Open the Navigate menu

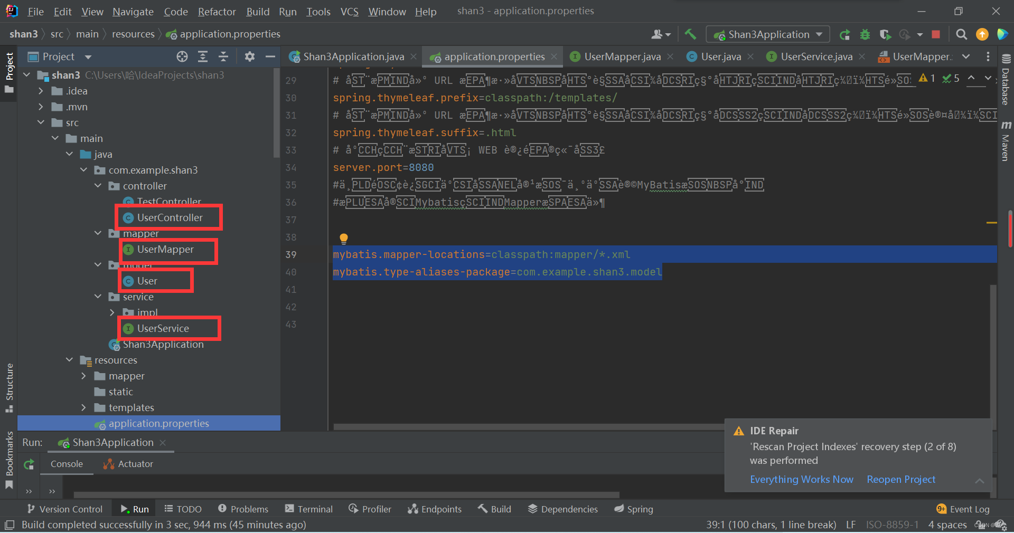[133, 12]
